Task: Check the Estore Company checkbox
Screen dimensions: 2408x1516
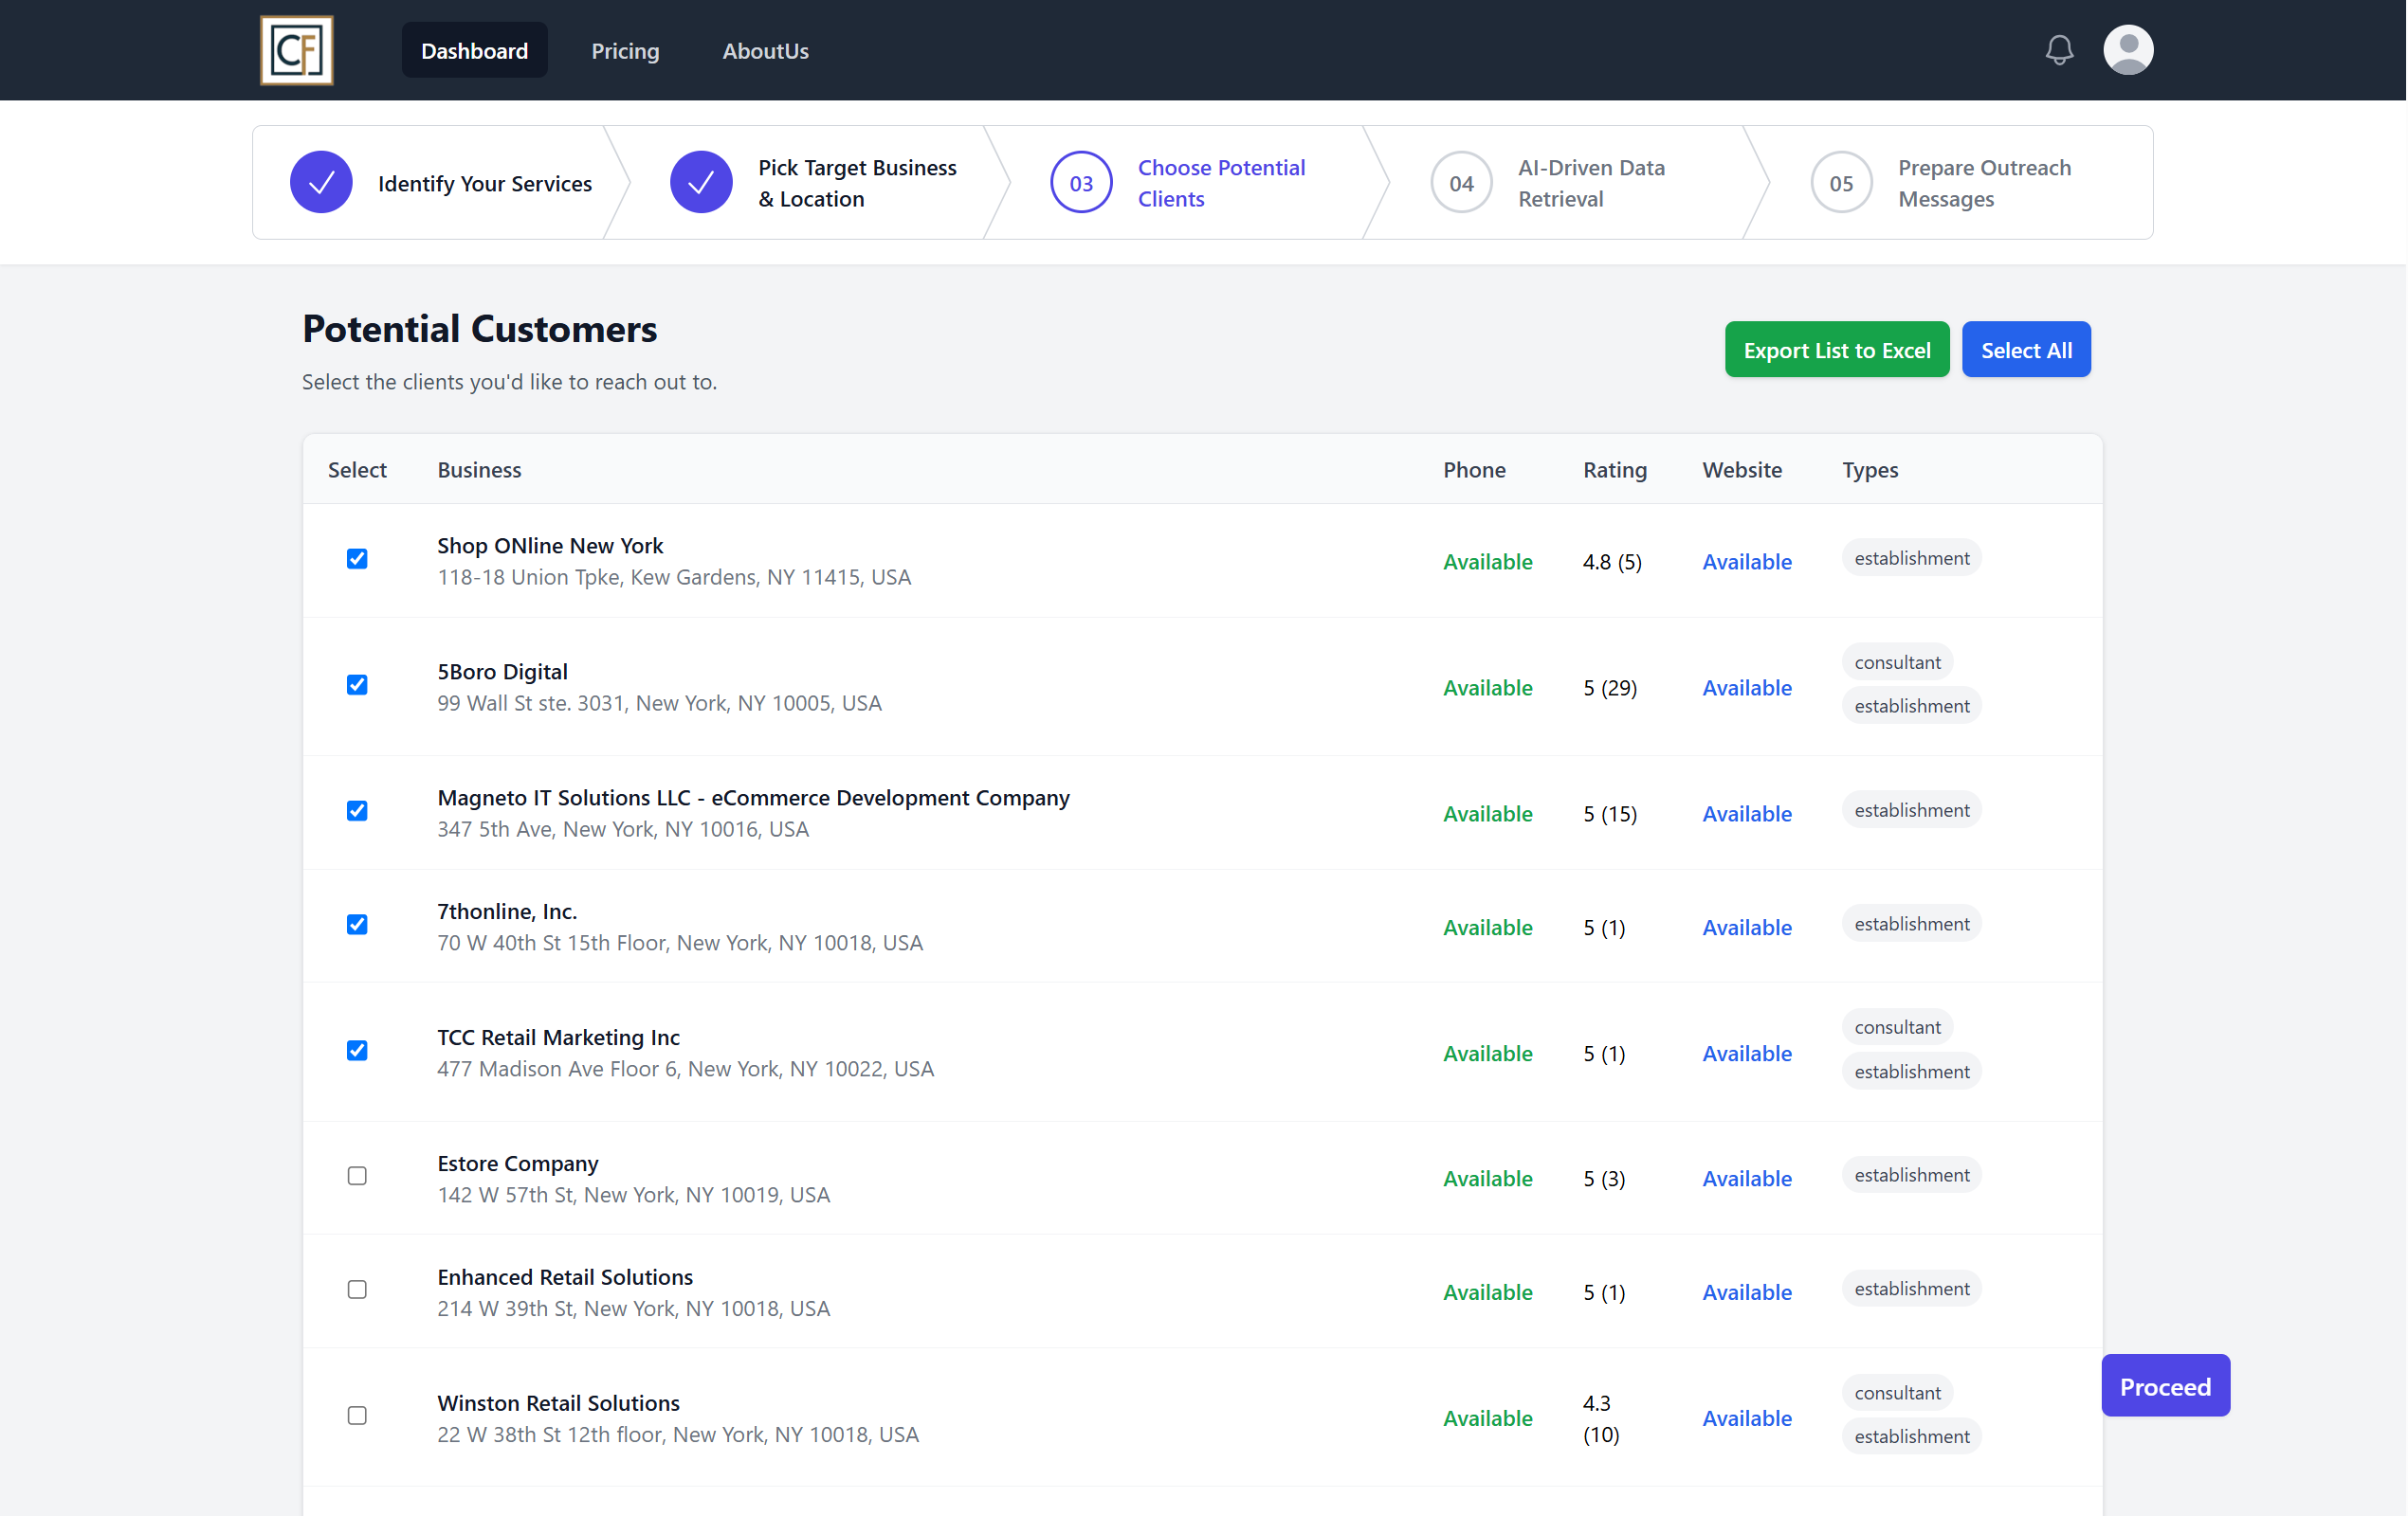Action: (x=357, y=1175)
